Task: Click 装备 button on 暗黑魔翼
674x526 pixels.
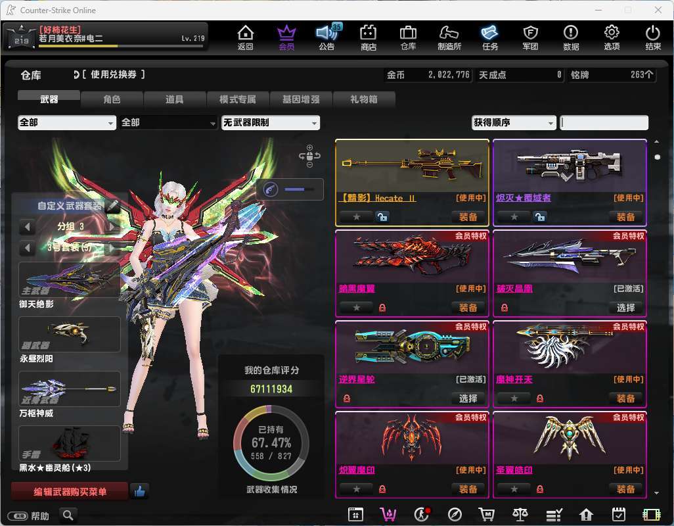Action: (468, 308)
